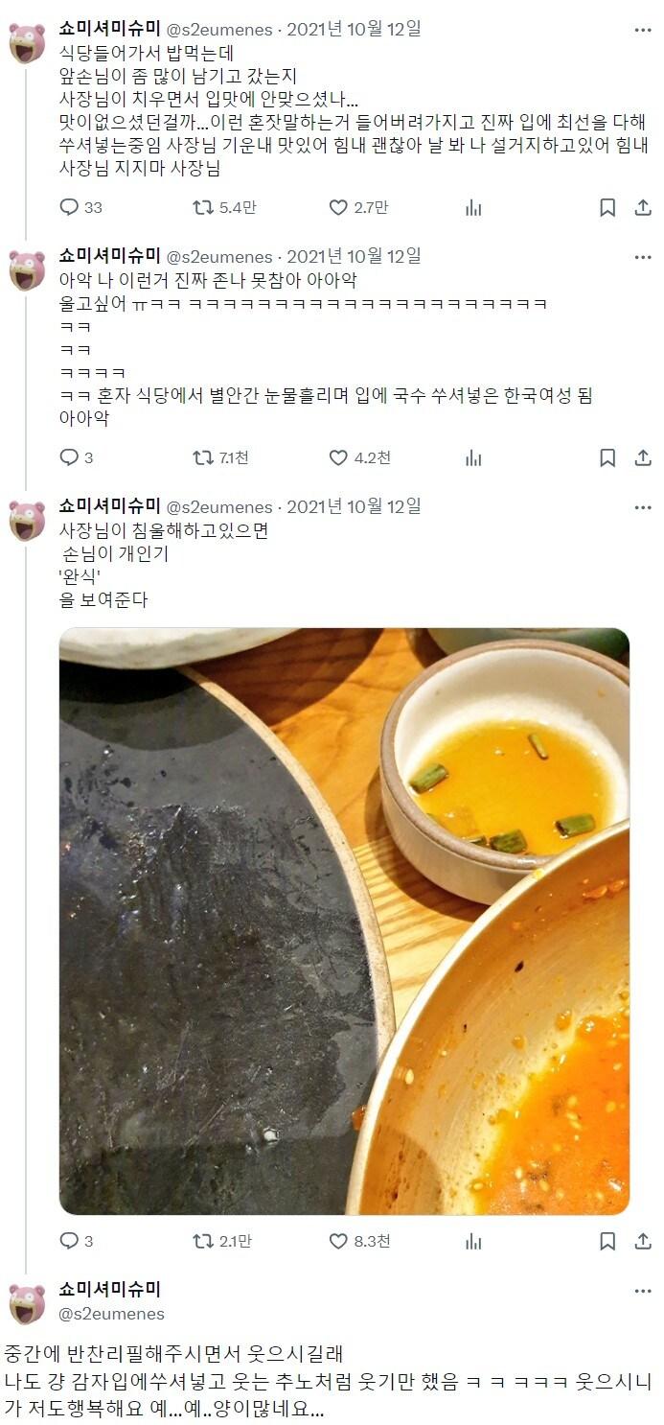Open more options on the second tweet

tap(643, 256)
